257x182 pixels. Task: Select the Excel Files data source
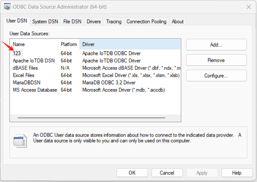23,75
